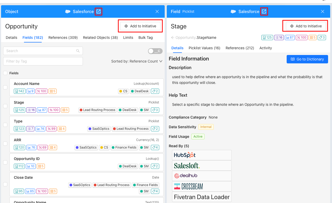This screenshot has height=203, width=332.
Task: Open the Filter by Tag selector
Action: (43, 61)
